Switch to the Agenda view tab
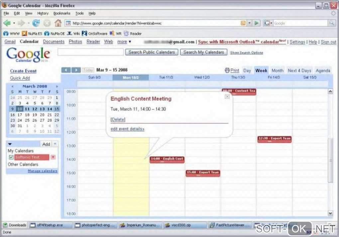The height and width of the screenshot is (237, 339). 323,71
